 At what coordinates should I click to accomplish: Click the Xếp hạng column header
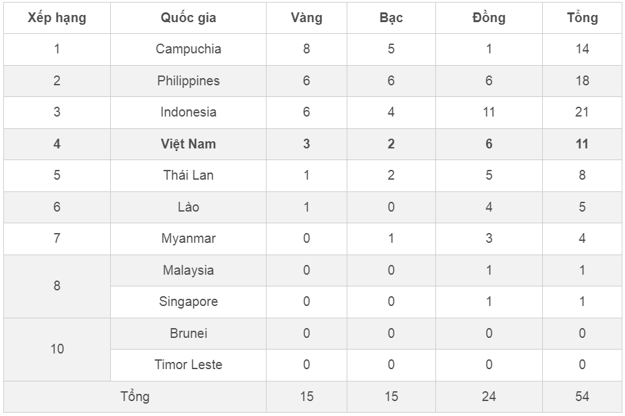coord(57,18)
